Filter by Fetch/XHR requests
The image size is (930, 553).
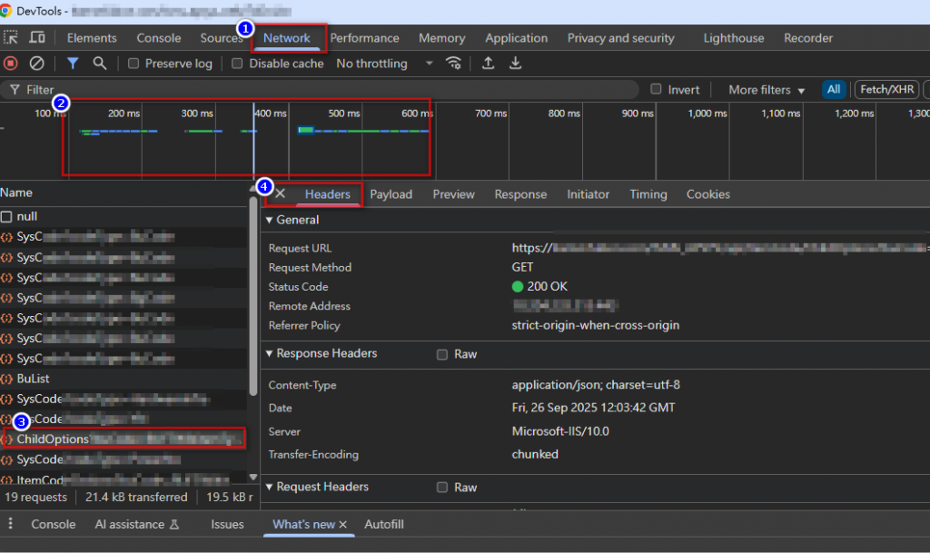click(886, 90)
